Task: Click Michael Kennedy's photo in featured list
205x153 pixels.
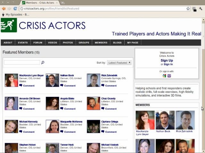Action: [x=12, y=127]
